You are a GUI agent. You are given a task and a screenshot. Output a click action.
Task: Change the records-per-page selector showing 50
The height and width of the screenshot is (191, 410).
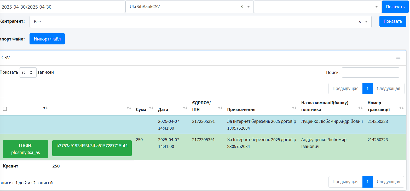click(x=28, y=73)
